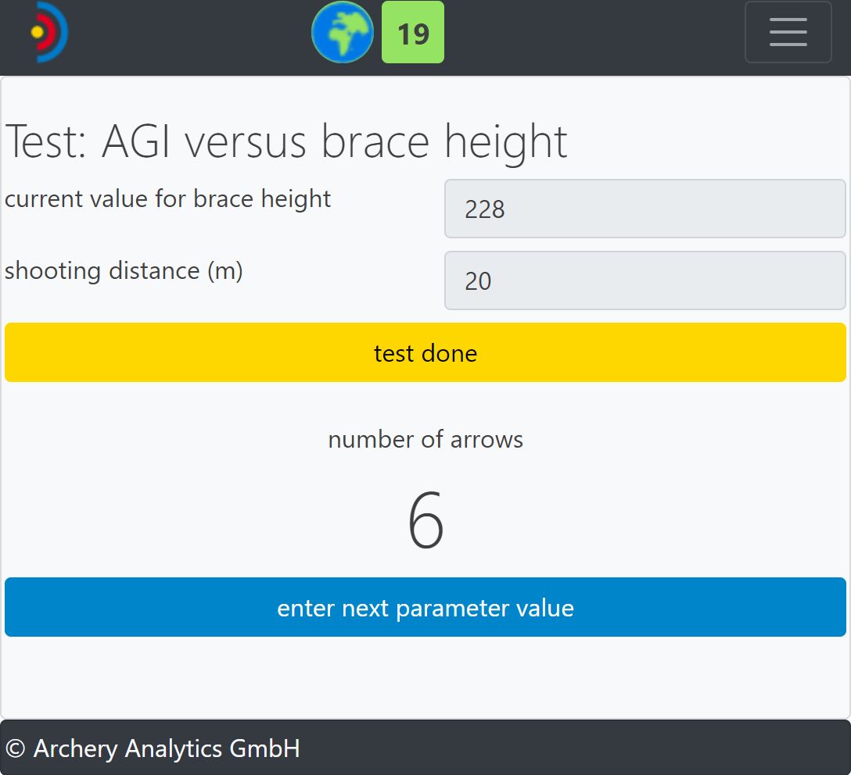Click the green 19 badge
The image size is (851, 775).
tap(412, 33)
